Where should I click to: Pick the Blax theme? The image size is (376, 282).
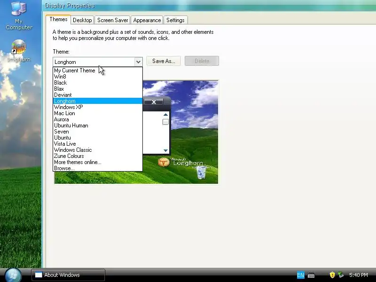[x=98, y=89]
